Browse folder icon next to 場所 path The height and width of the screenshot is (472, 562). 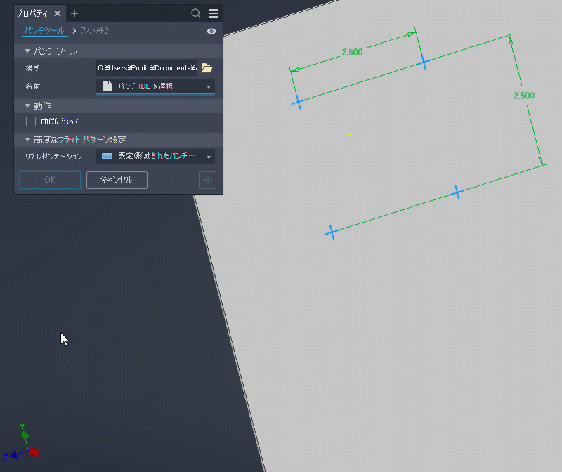pyautogui.click(x=207, y=67)
